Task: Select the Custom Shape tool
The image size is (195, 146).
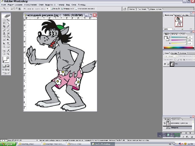Action: click(8, 47)
